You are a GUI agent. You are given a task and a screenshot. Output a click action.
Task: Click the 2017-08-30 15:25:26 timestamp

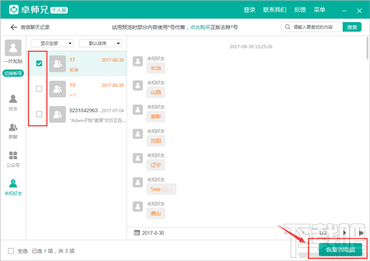coord(251,46)
